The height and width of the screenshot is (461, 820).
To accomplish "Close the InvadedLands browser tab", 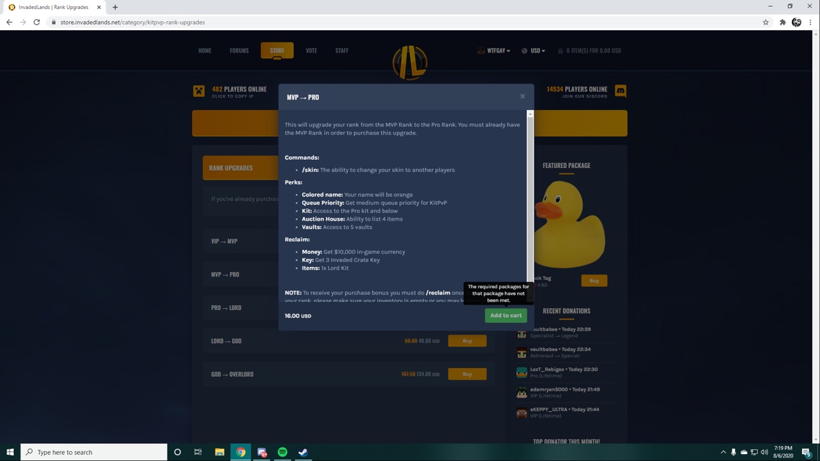I will point(98,8).
